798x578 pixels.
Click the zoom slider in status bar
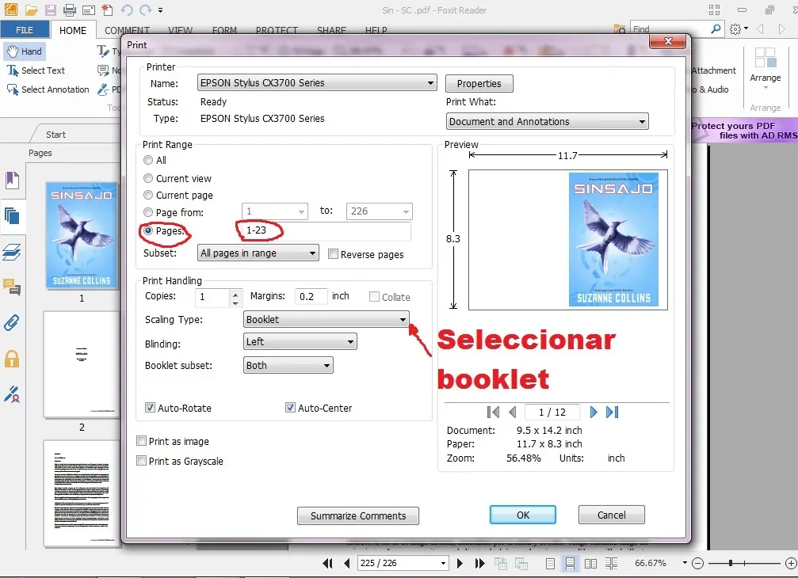tap(731, 563)
